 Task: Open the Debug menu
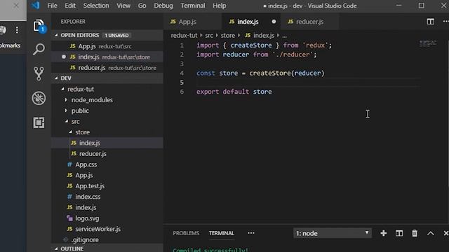point(163,6)
